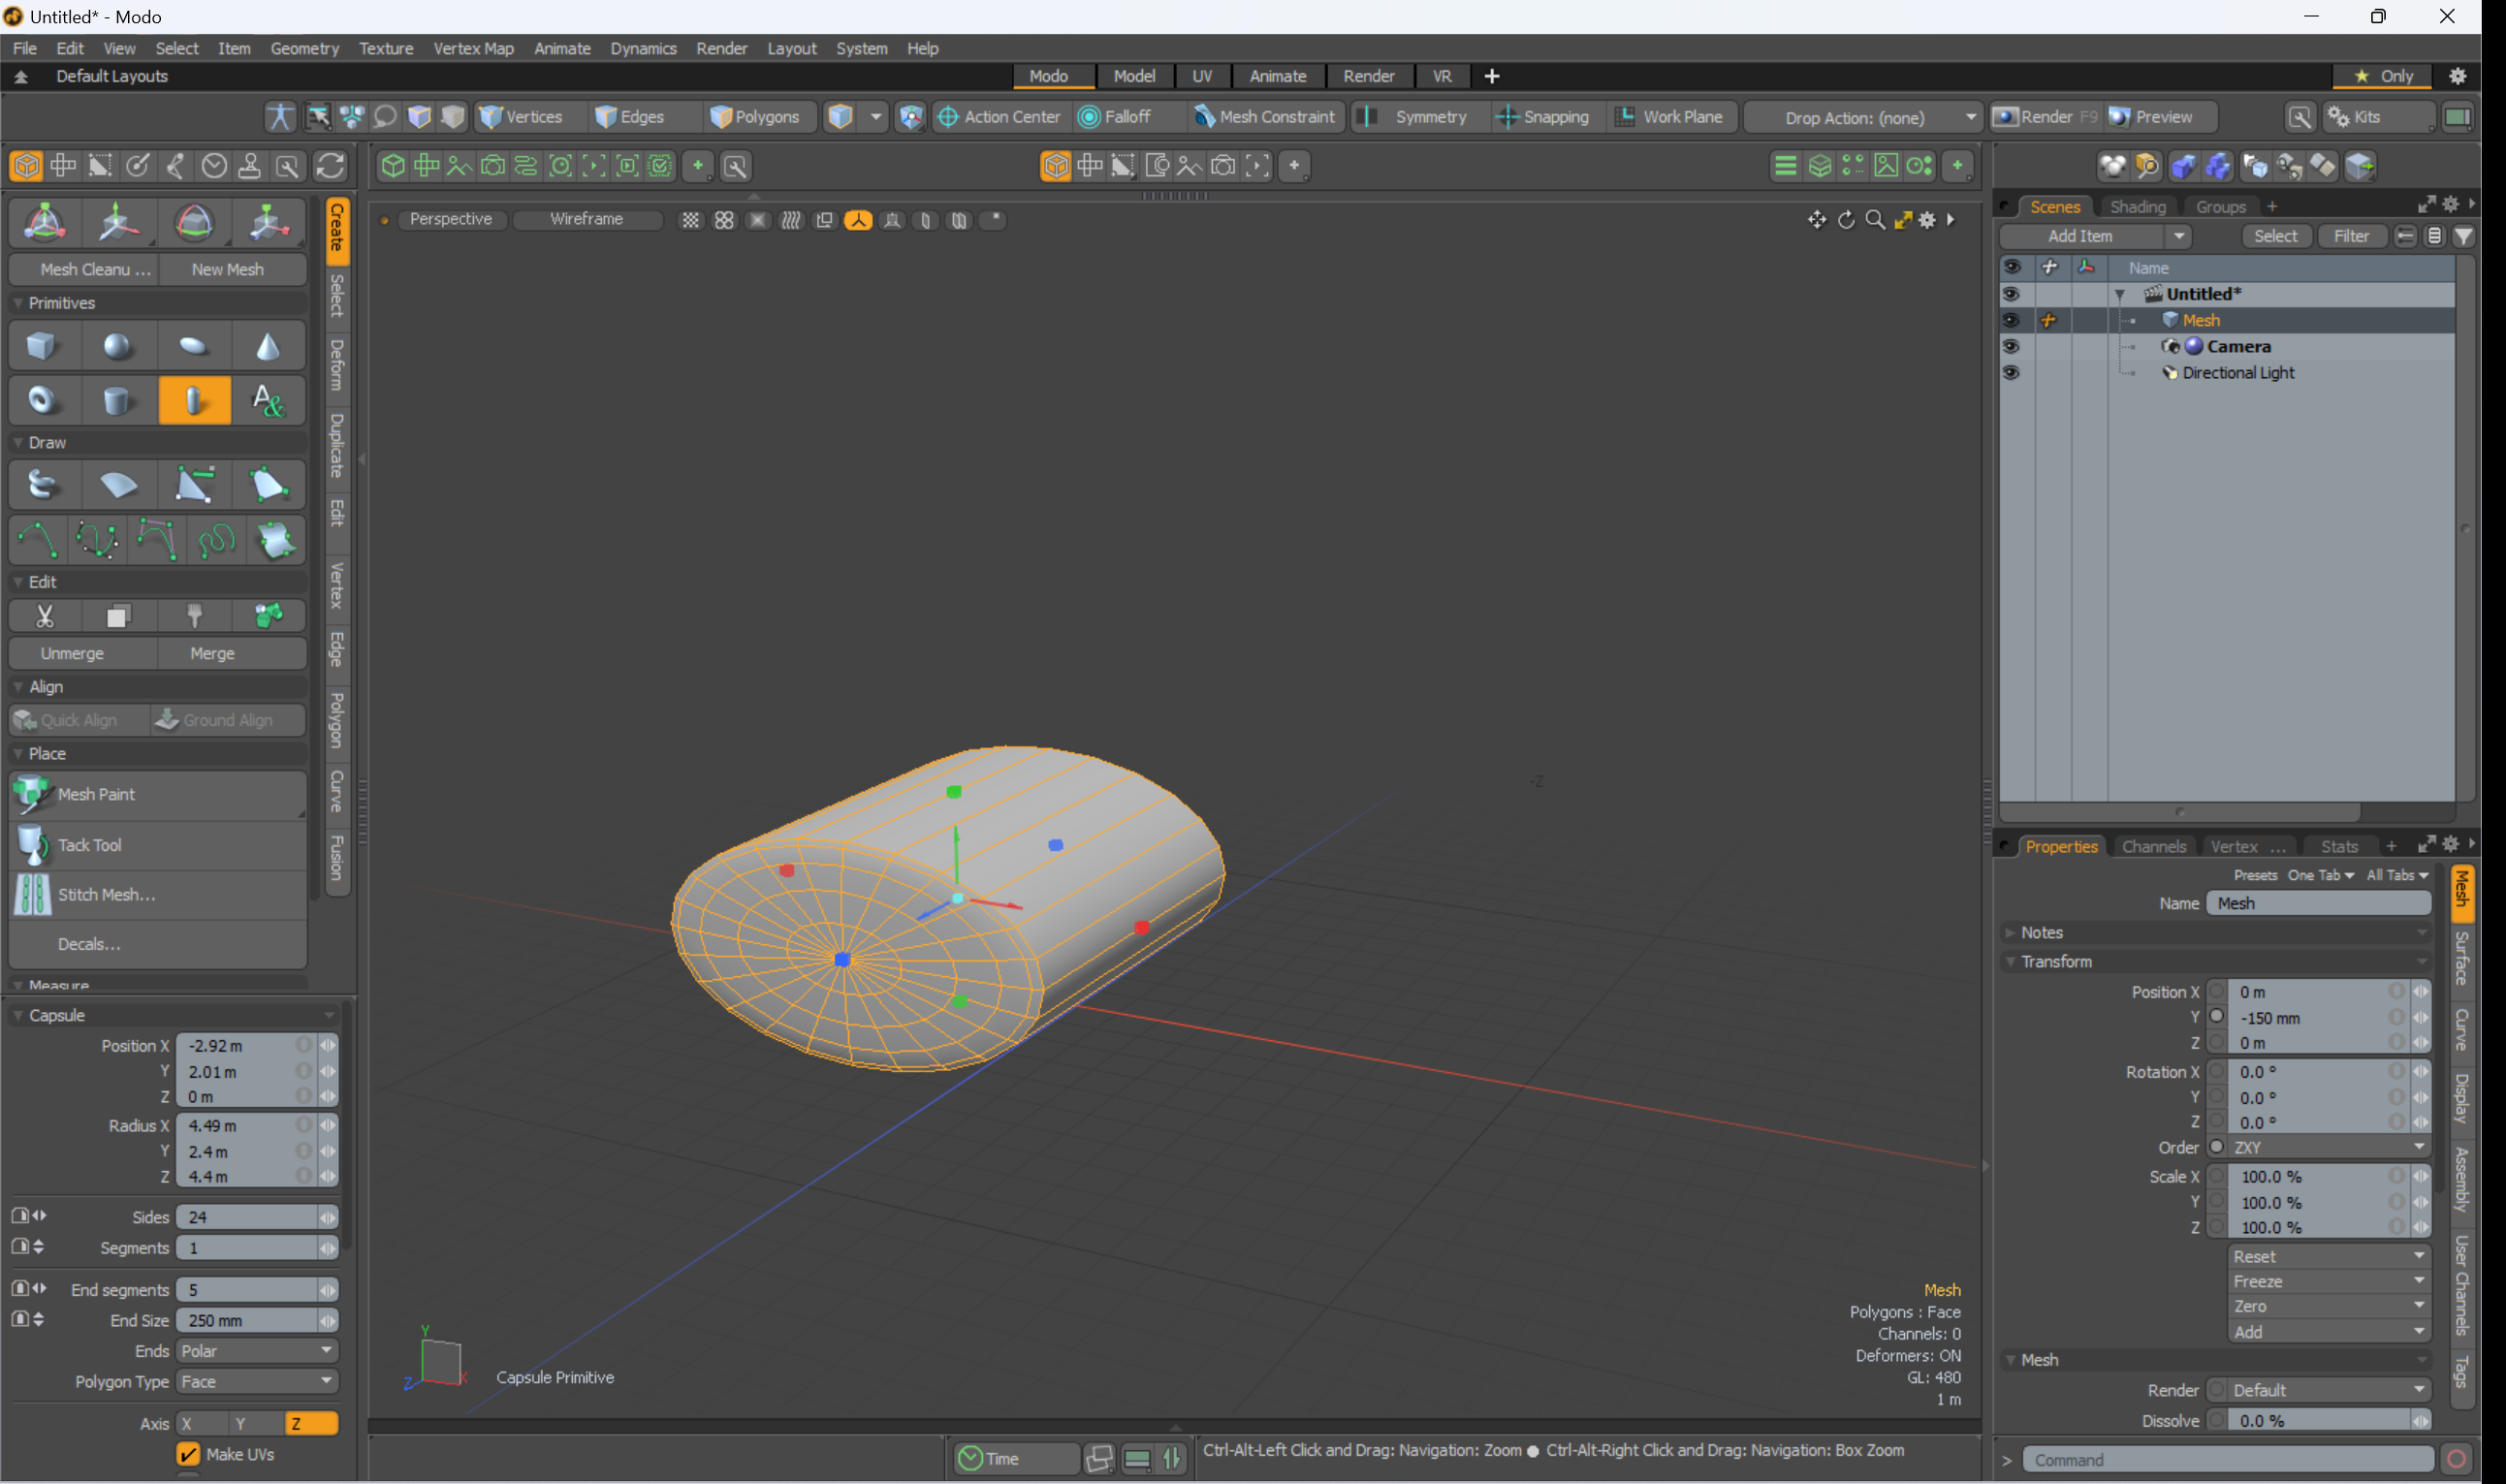This screenshot has width=2506, height=1484.
Task: Open the Vertex Map menu
Action: [473, 48]
